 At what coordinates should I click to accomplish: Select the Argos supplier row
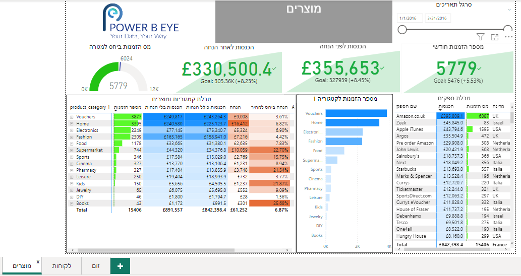[x=452, y=136]
